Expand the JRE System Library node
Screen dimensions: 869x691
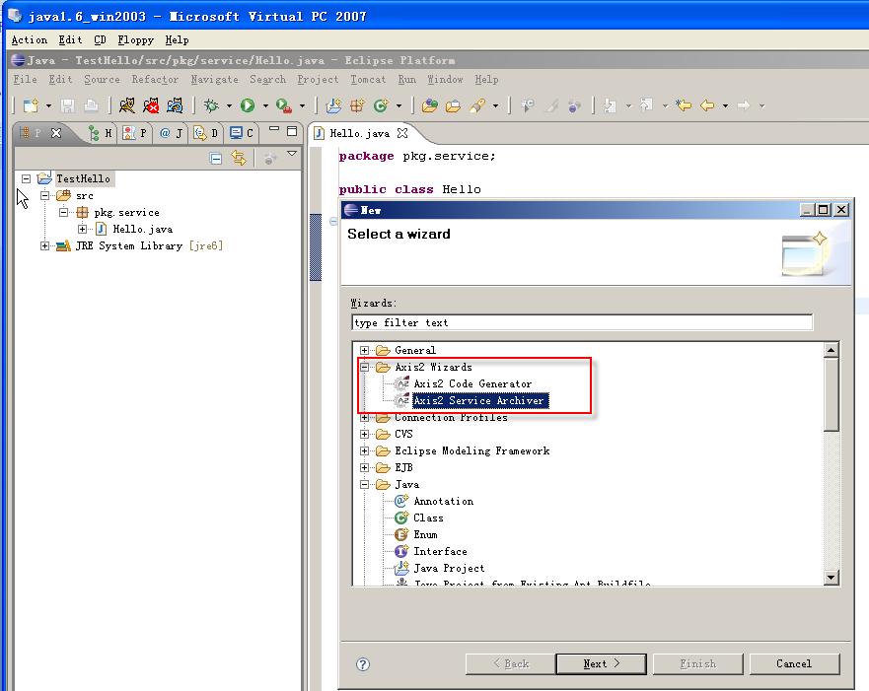pyautogui.click(x=45, y=245)
